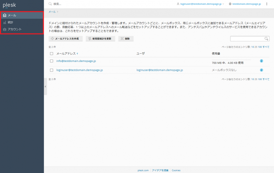Click info icon for info@testdomain row

click(261, 61)
